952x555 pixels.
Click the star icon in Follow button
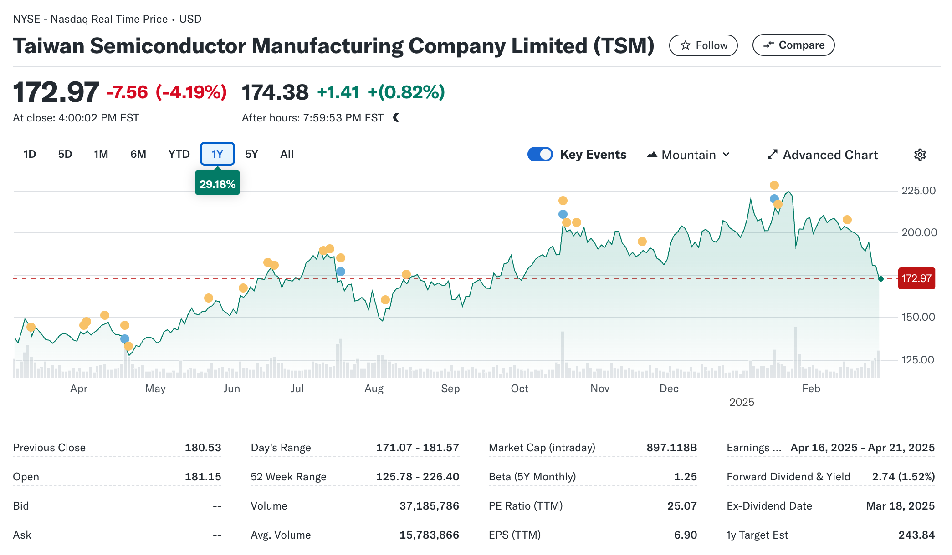click(685, 45)
